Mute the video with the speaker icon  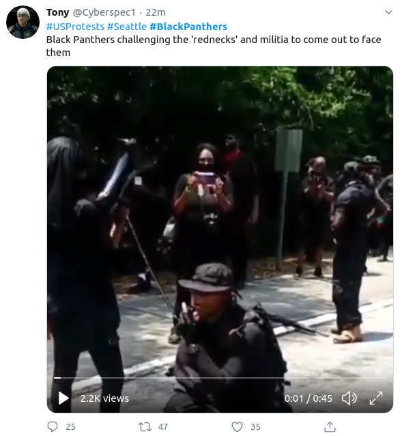coord(349,398)
